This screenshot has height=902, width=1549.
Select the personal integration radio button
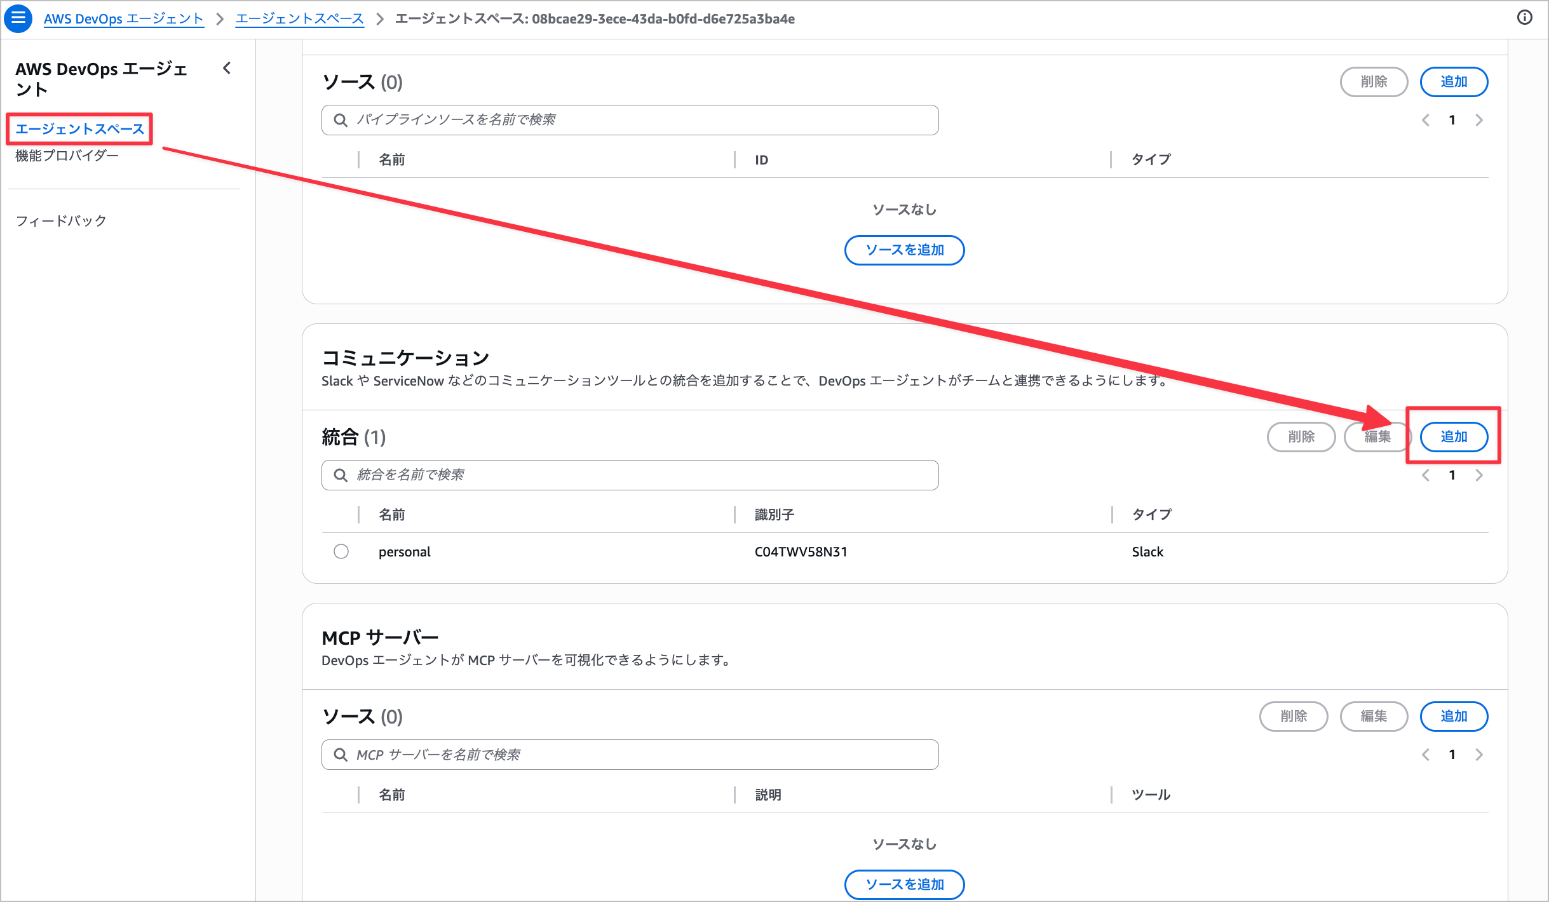pyautogui.click(x=341, y=551)
